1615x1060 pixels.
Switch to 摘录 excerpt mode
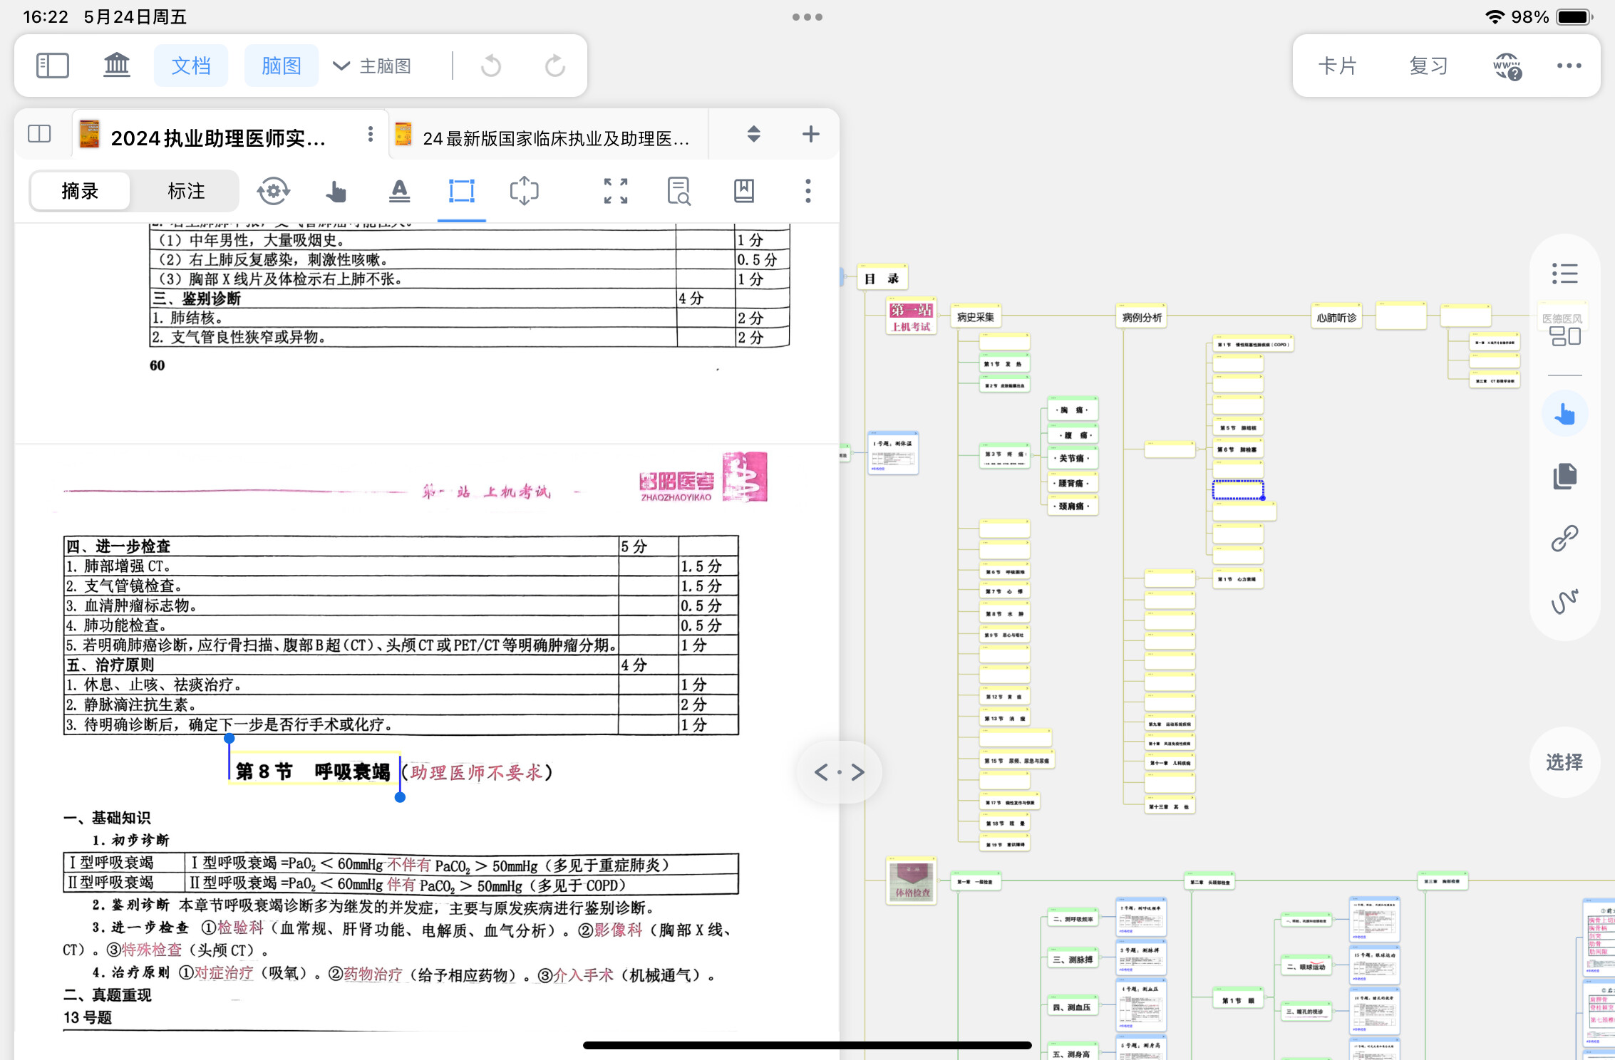click(x=81, y=191)
